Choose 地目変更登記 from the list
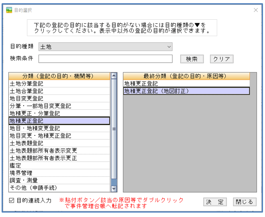The height and width of the screenshot is (217, 265). pos(59,98)
